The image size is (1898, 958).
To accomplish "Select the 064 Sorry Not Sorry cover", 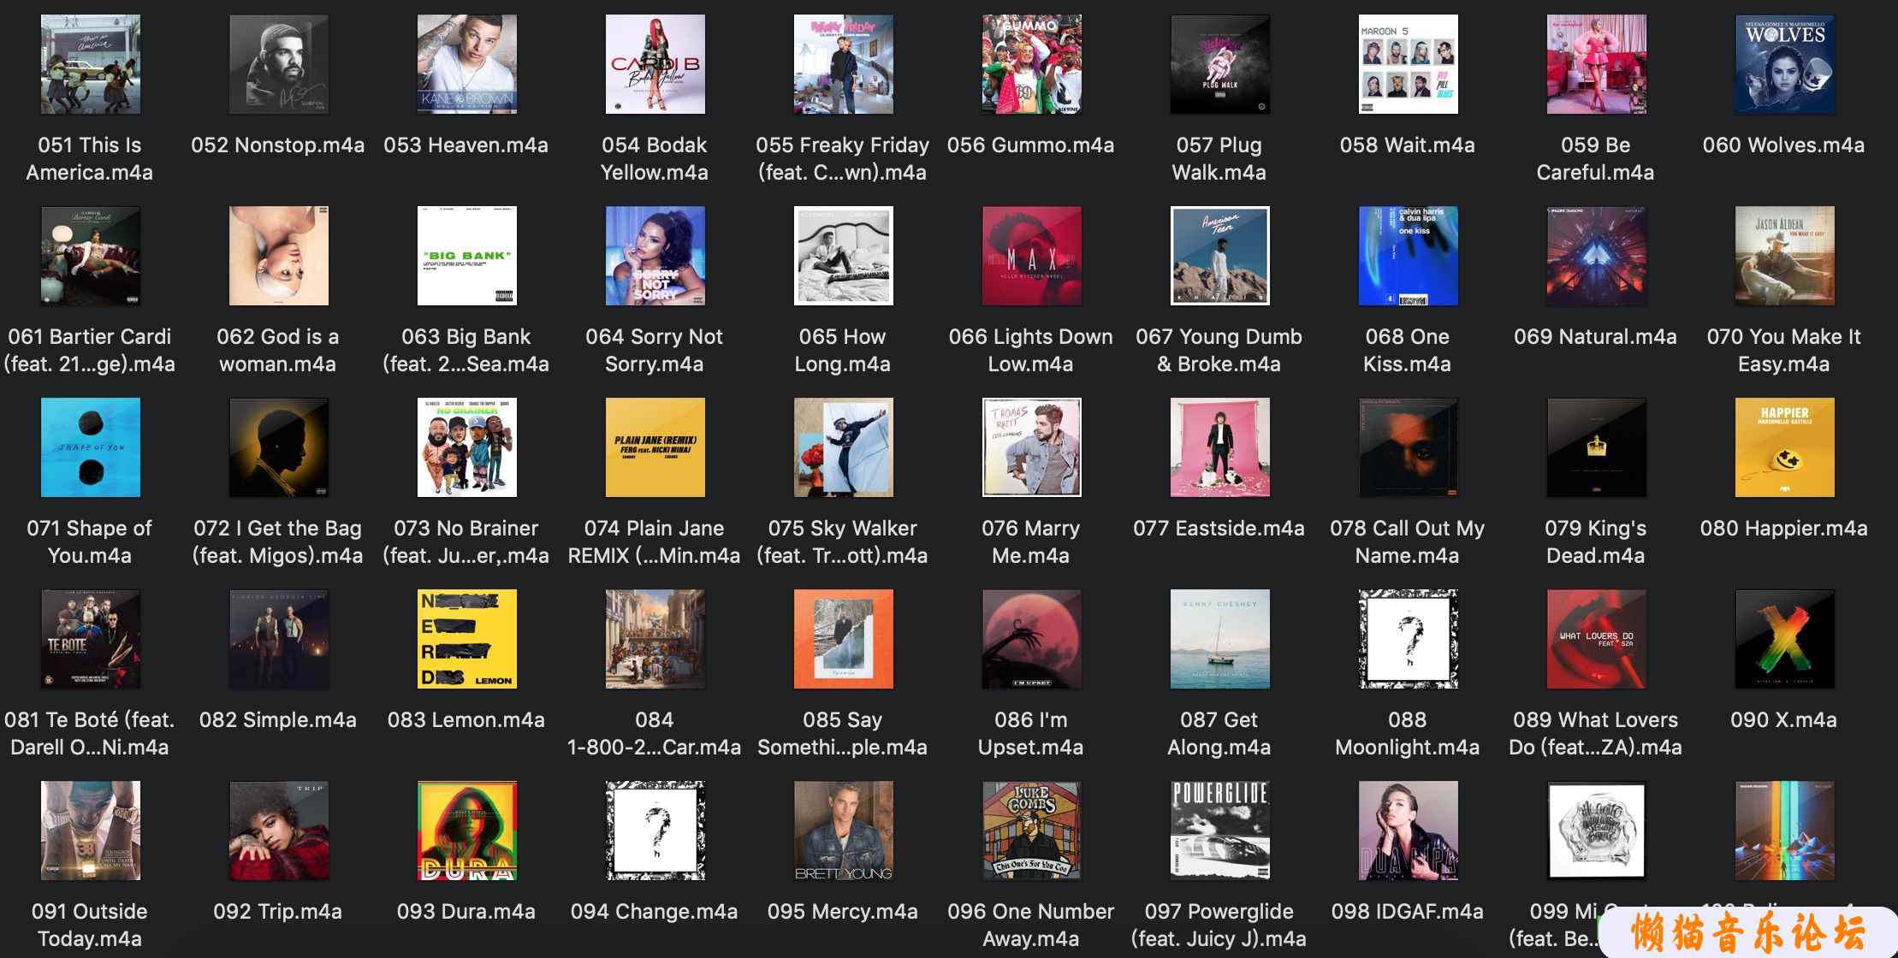I will click(x=655, y=256).
